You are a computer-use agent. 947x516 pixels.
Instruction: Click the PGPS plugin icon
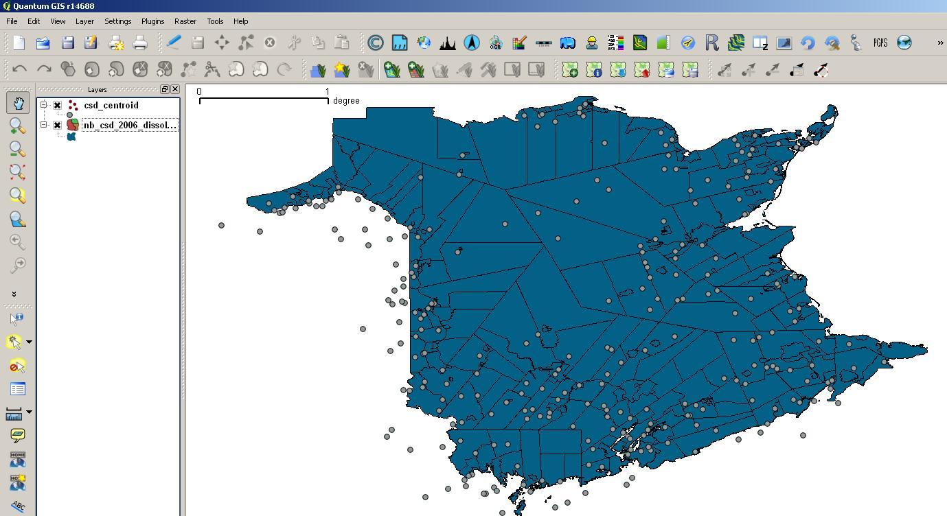880,43
